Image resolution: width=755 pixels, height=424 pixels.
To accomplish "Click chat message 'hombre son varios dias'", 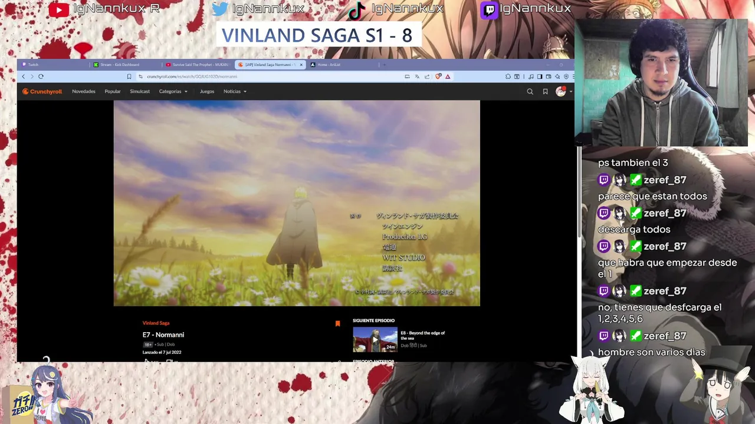I will pos(651,352).
